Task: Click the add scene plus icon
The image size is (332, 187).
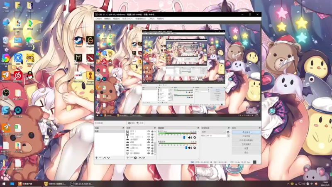Action: tap(96, 158)
